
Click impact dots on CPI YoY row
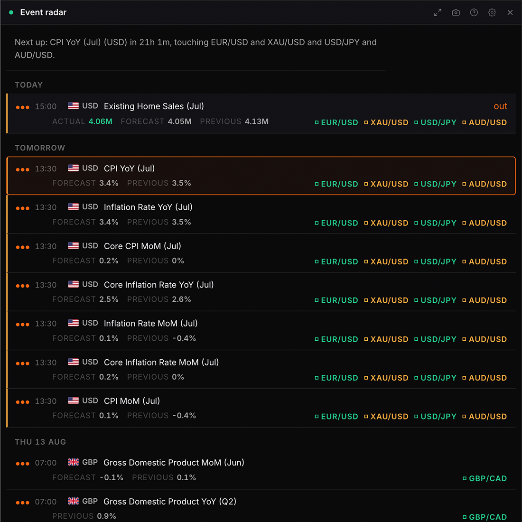(23, 170)
